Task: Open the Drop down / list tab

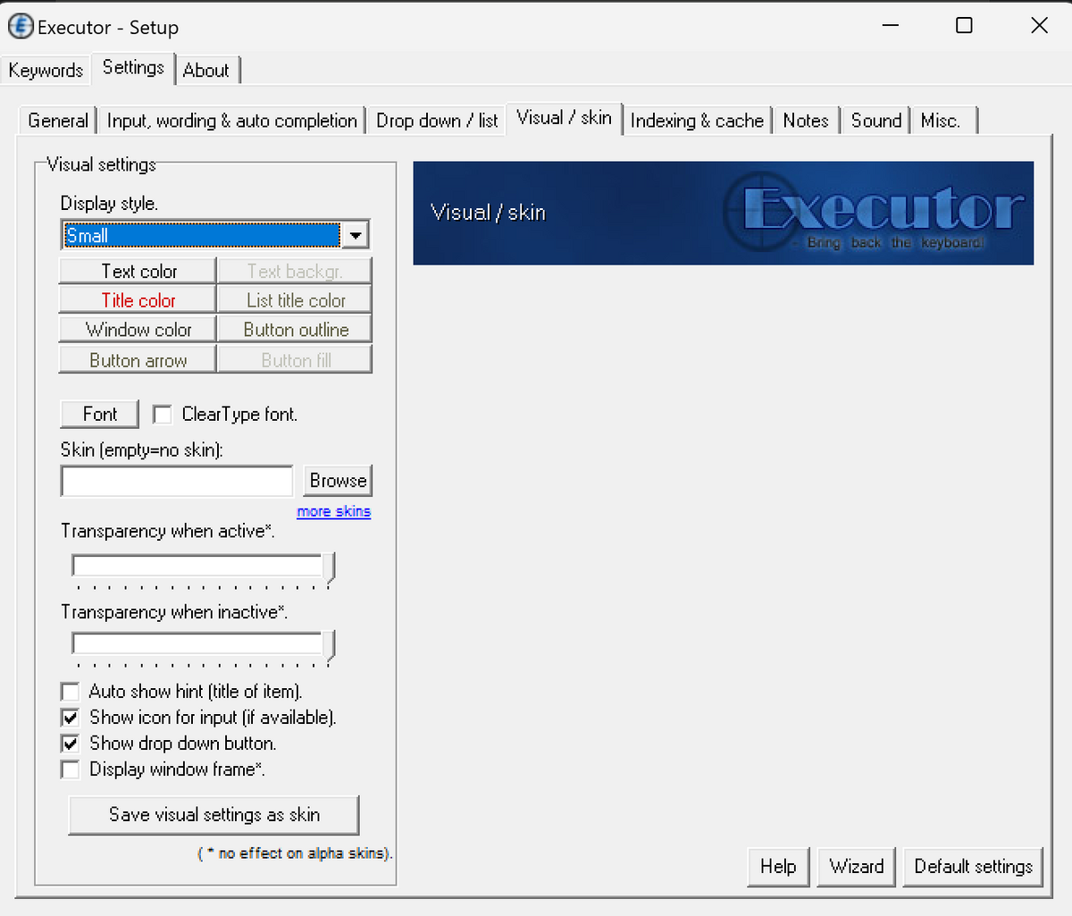Action: pos(437,121)
